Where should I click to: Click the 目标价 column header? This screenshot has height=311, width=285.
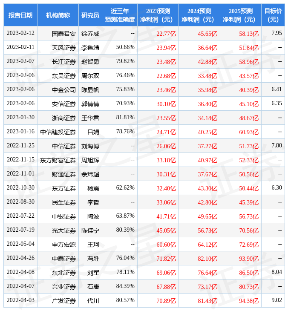[x=273, y=15]
